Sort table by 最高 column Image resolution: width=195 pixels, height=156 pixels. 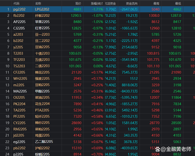[156, 3]
